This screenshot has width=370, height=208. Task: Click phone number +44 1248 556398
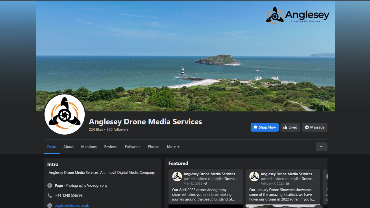[69, 196]
